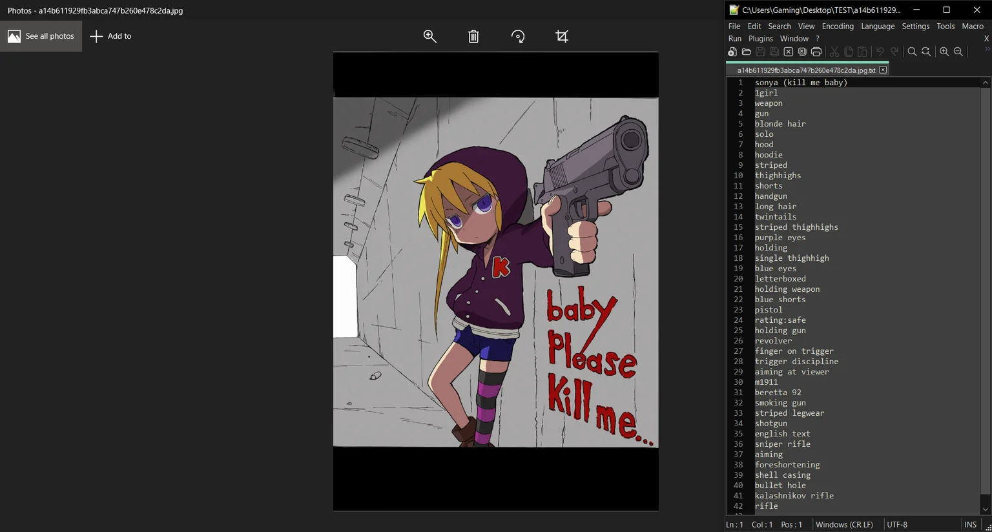
Task: Click the line "letterboxed"
Action: coord(780,279)
